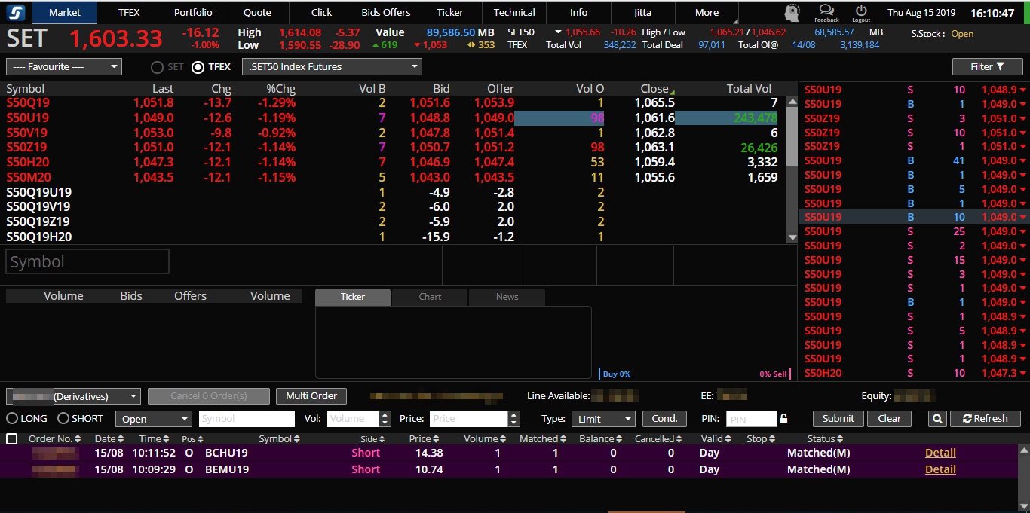Choose the LONG radio button

click(x=13, y=418)
